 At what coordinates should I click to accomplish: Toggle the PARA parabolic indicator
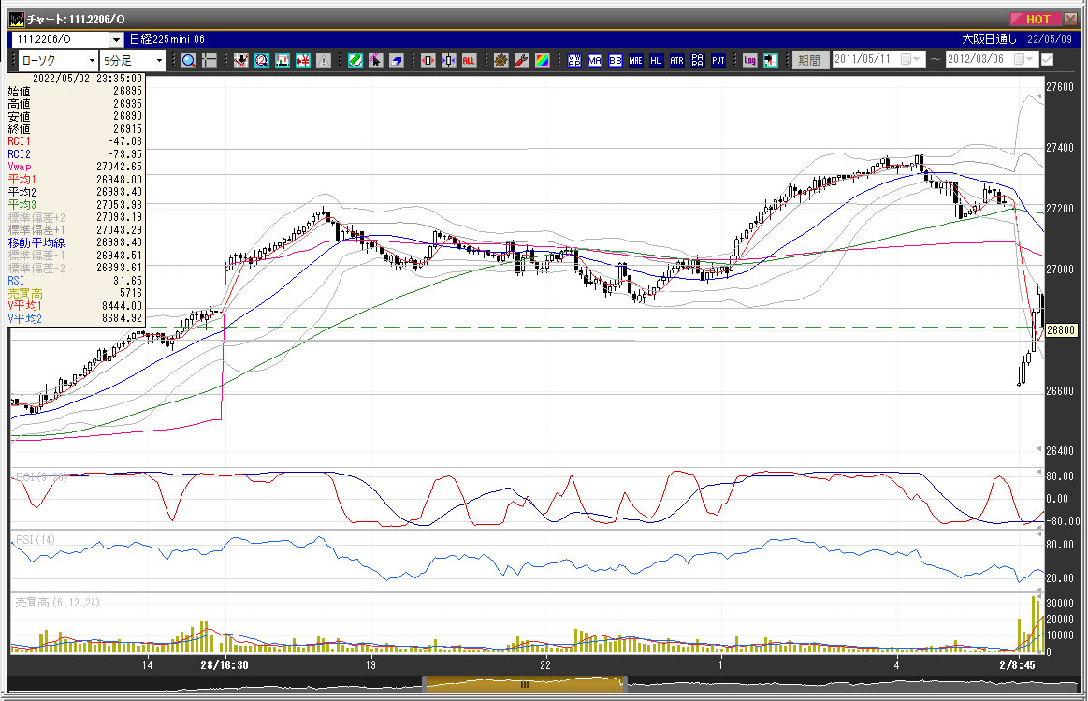697,61
